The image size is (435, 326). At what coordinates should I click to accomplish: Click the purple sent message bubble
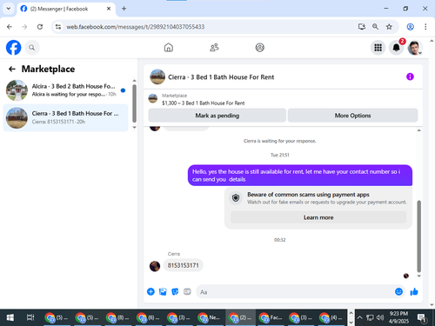[x=300, y=176]
